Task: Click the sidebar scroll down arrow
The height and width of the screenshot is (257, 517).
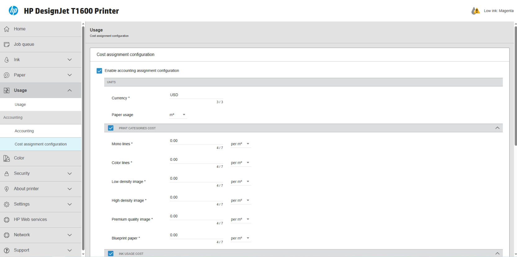Action: (x=83, y=254)
